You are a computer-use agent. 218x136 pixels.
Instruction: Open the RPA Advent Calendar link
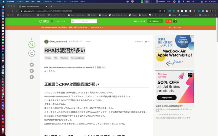(68, 67)
